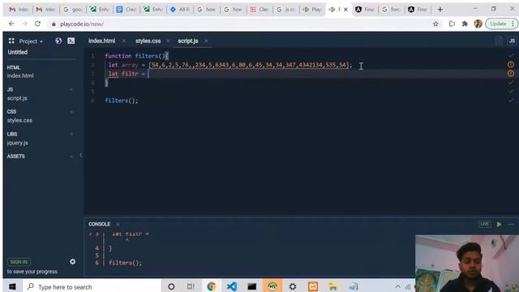This screenshot has height=292, width=519.
Task: Open styles.css file in sidebar
Action: (19, 121)
